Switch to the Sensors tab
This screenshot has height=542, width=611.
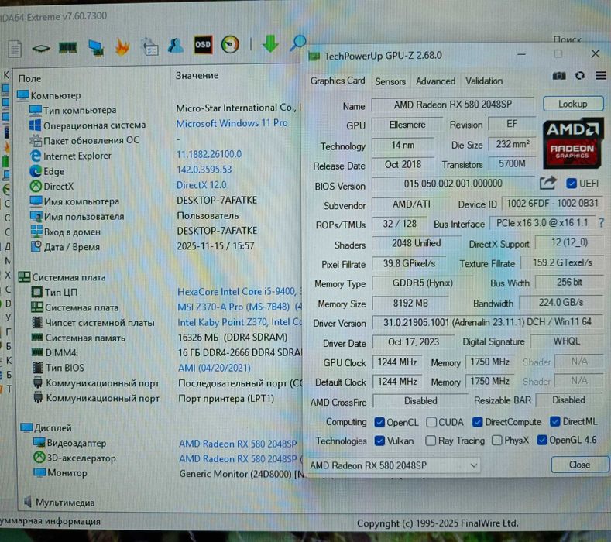point(390,81)
